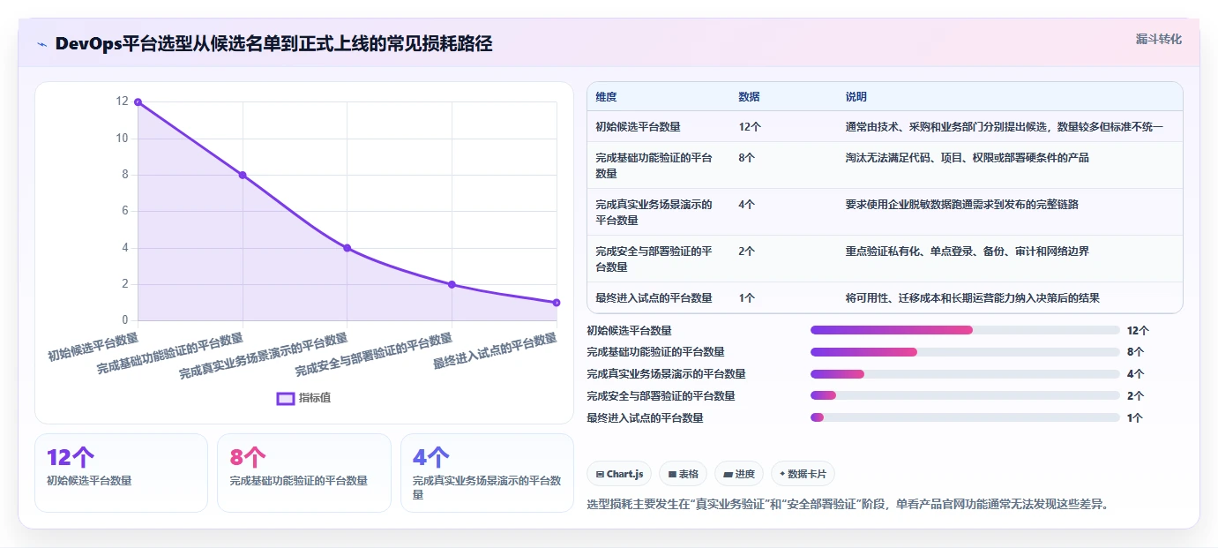
Task: Click the 漏斗转化 tag in the header
Action: click(1158, 39)
